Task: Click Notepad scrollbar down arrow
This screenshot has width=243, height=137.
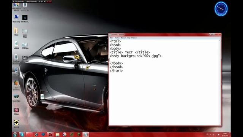Action: (219, 124)
